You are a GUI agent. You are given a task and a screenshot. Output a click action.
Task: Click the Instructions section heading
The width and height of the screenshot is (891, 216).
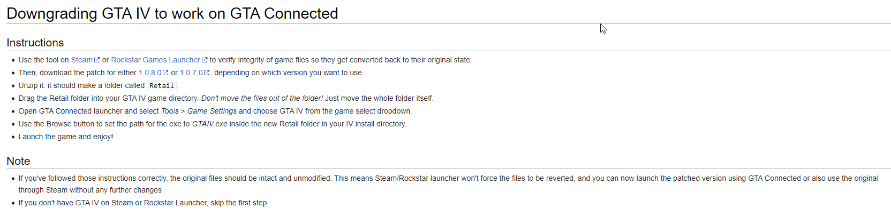click(35, 43)
